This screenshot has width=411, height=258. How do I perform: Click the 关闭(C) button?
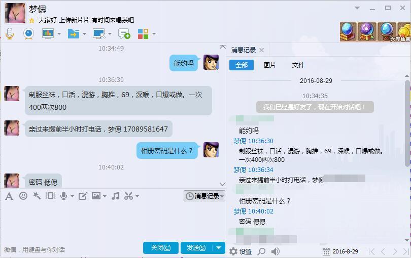coord(161,247)
